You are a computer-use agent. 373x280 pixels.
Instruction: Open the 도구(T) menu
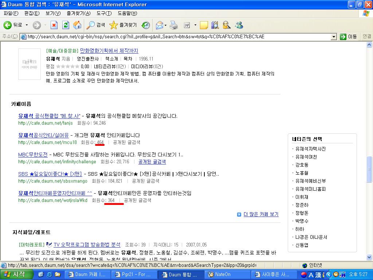104,13
